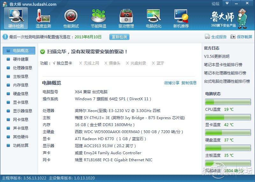Open the 驱动管理 driver toolbox icon
This screenshot has width=255, height=182.
(x=126, y=18)
